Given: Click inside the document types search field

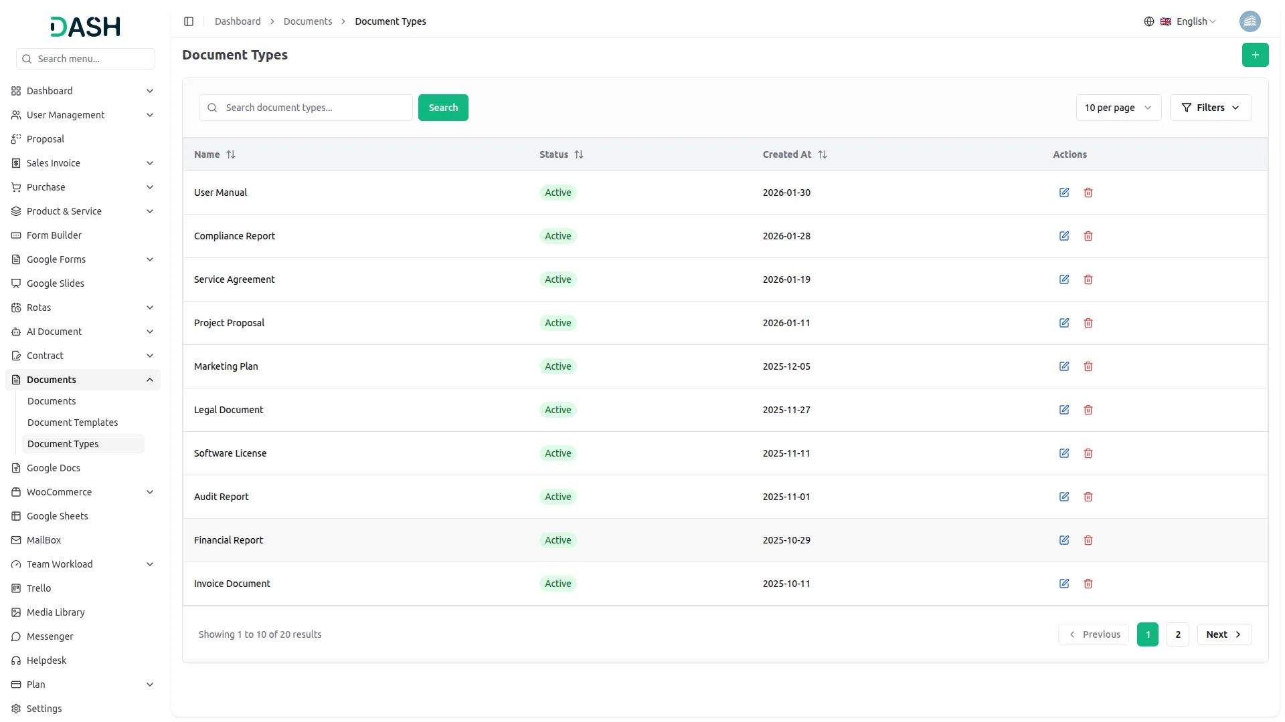Looking at the screenshot, I should [305, 108].
